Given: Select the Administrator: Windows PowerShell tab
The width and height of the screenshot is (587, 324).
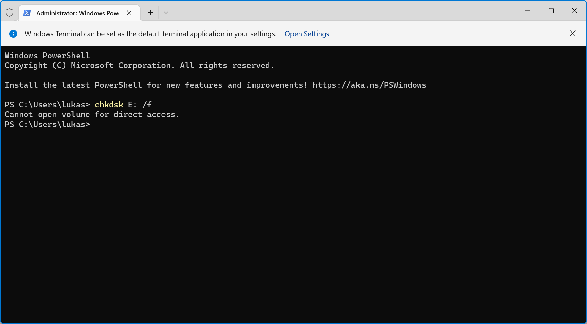Looking at the screenshot, I should click(79, 13).
